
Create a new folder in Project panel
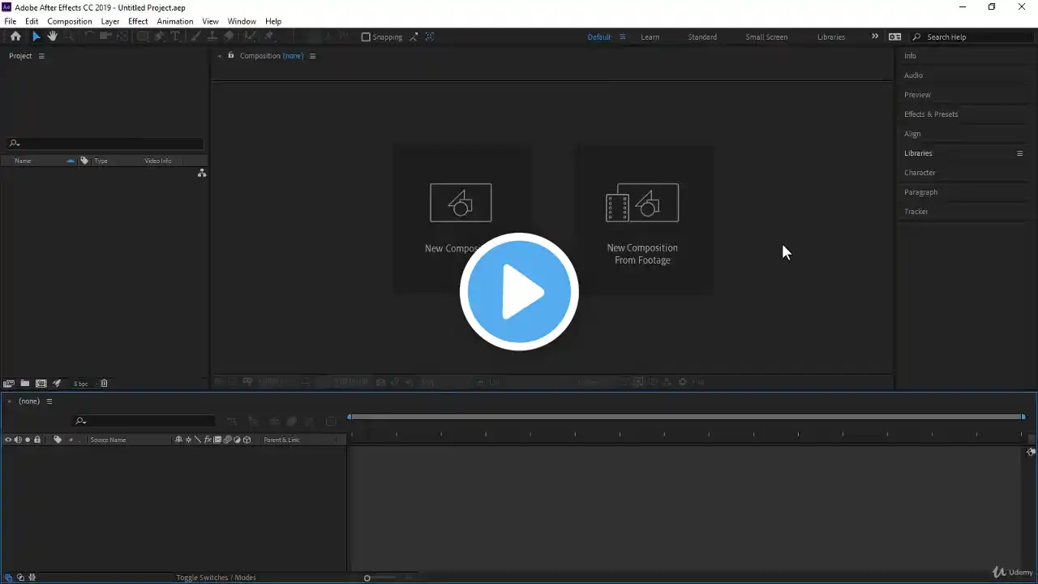(25, 384)
